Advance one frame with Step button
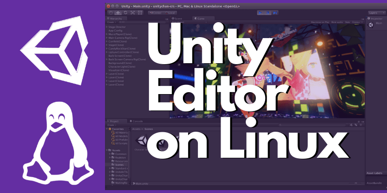Screen dimensions: 387x193 [x=275, y=13]
